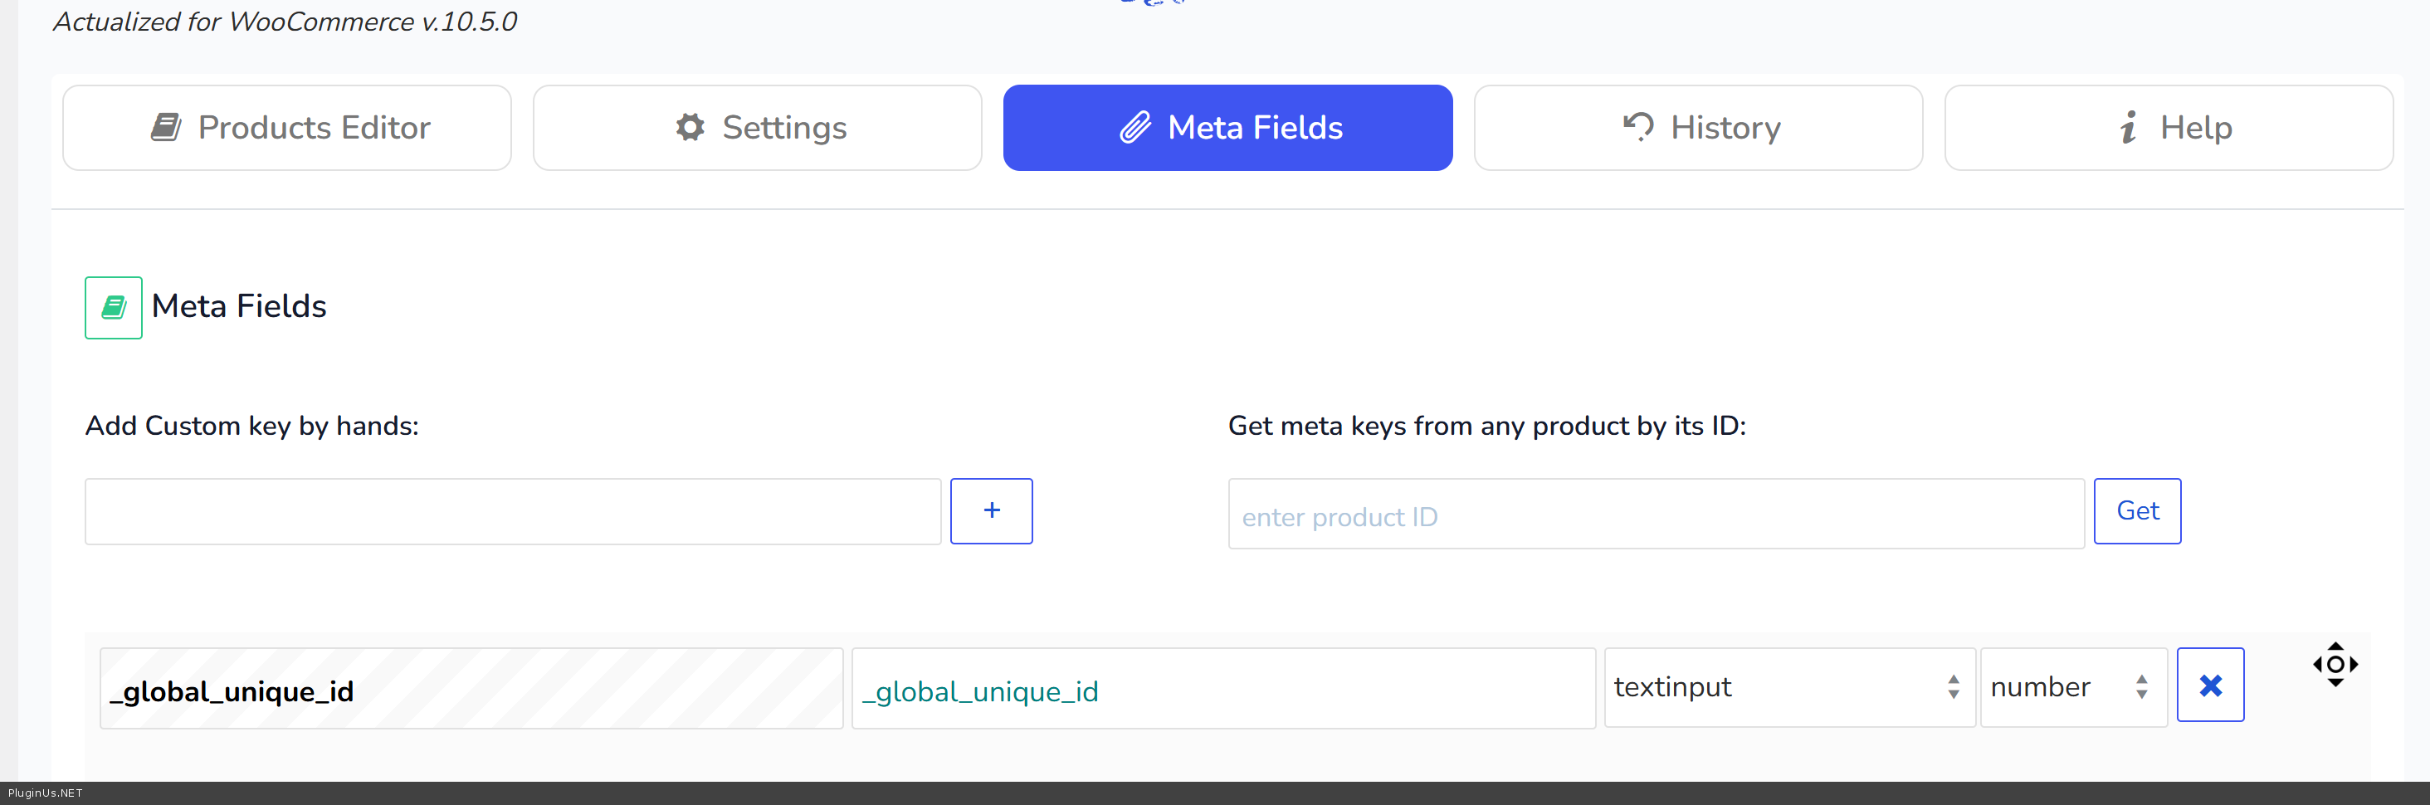
Task: Click the gear icon in Settings tab
Action: click(690, 128)
